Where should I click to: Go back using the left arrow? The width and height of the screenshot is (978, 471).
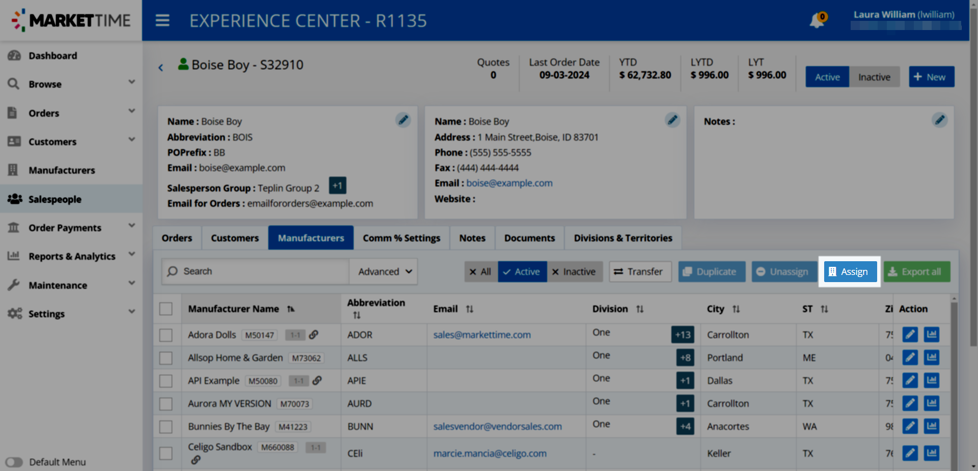click(160, 67)
